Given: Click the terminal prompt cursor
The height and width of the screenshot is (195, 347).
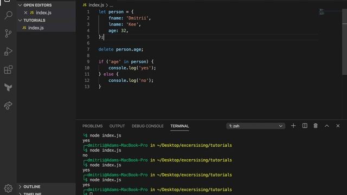Looking at the screenshot, I should (91, 194).
